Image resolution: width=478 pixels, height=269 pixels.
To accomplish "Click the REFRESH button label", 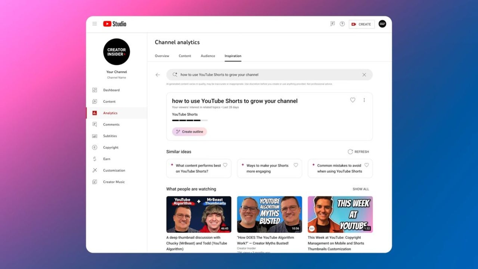I will pos(361,152).
